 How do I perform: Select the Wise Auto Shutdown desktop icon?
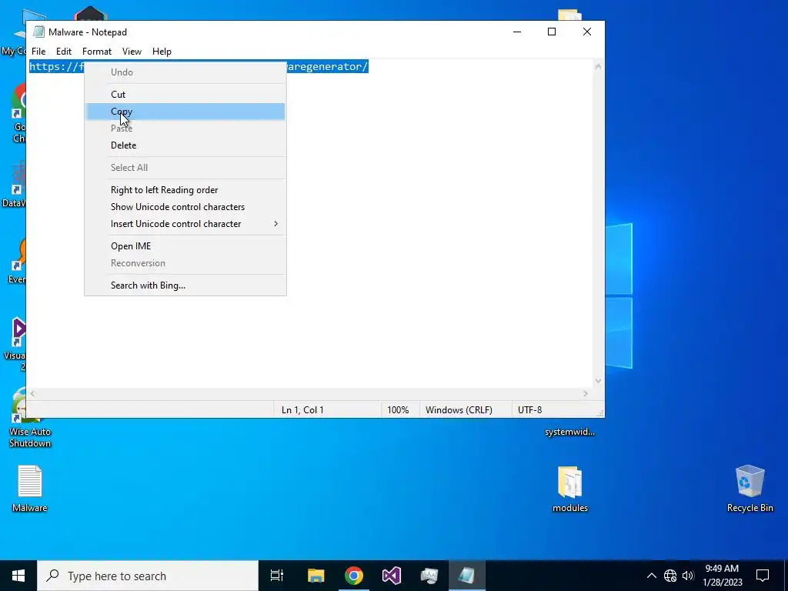pos(30,419)
